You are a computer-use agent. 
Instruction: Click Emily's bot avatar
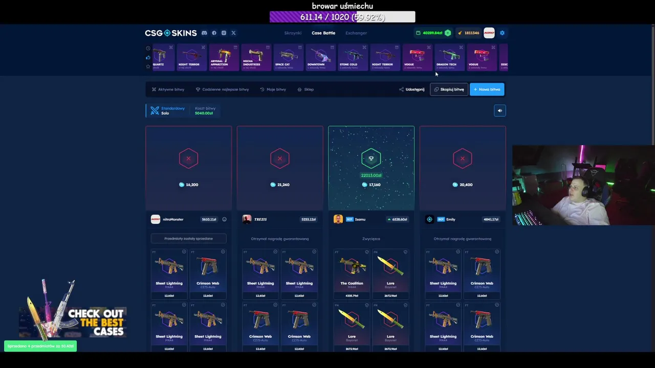[429, 219]
